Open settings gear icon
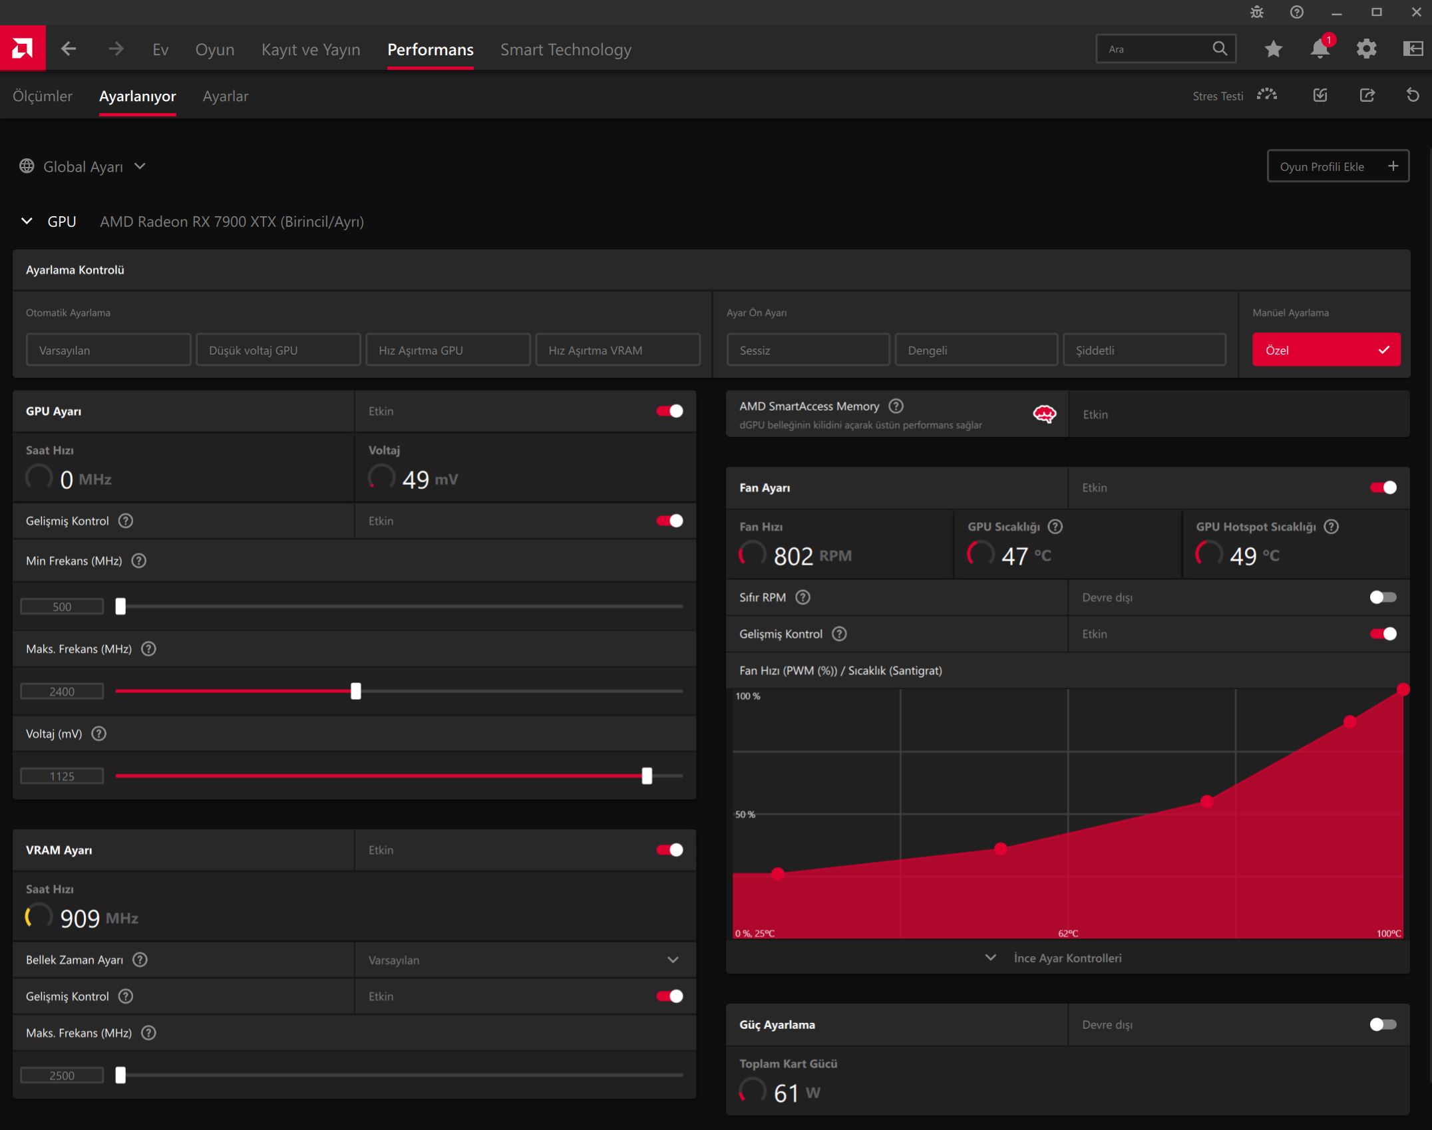Screen dimensions: 1432x1130 coord(1366,49)
